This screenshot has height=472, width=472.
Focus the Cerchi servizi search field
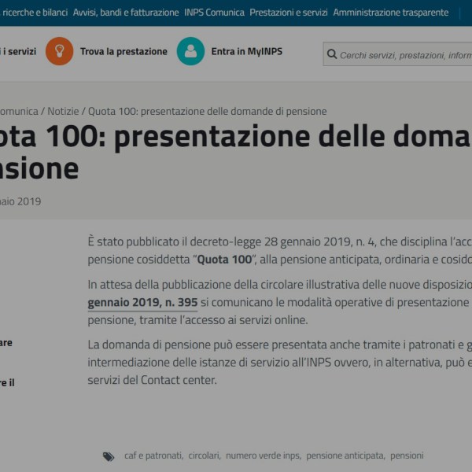(397, 54)
